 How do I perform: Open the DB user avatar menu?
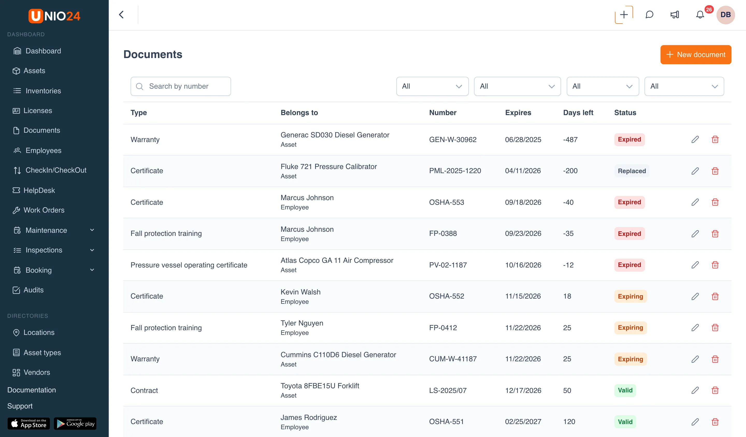tap(725, 15)
